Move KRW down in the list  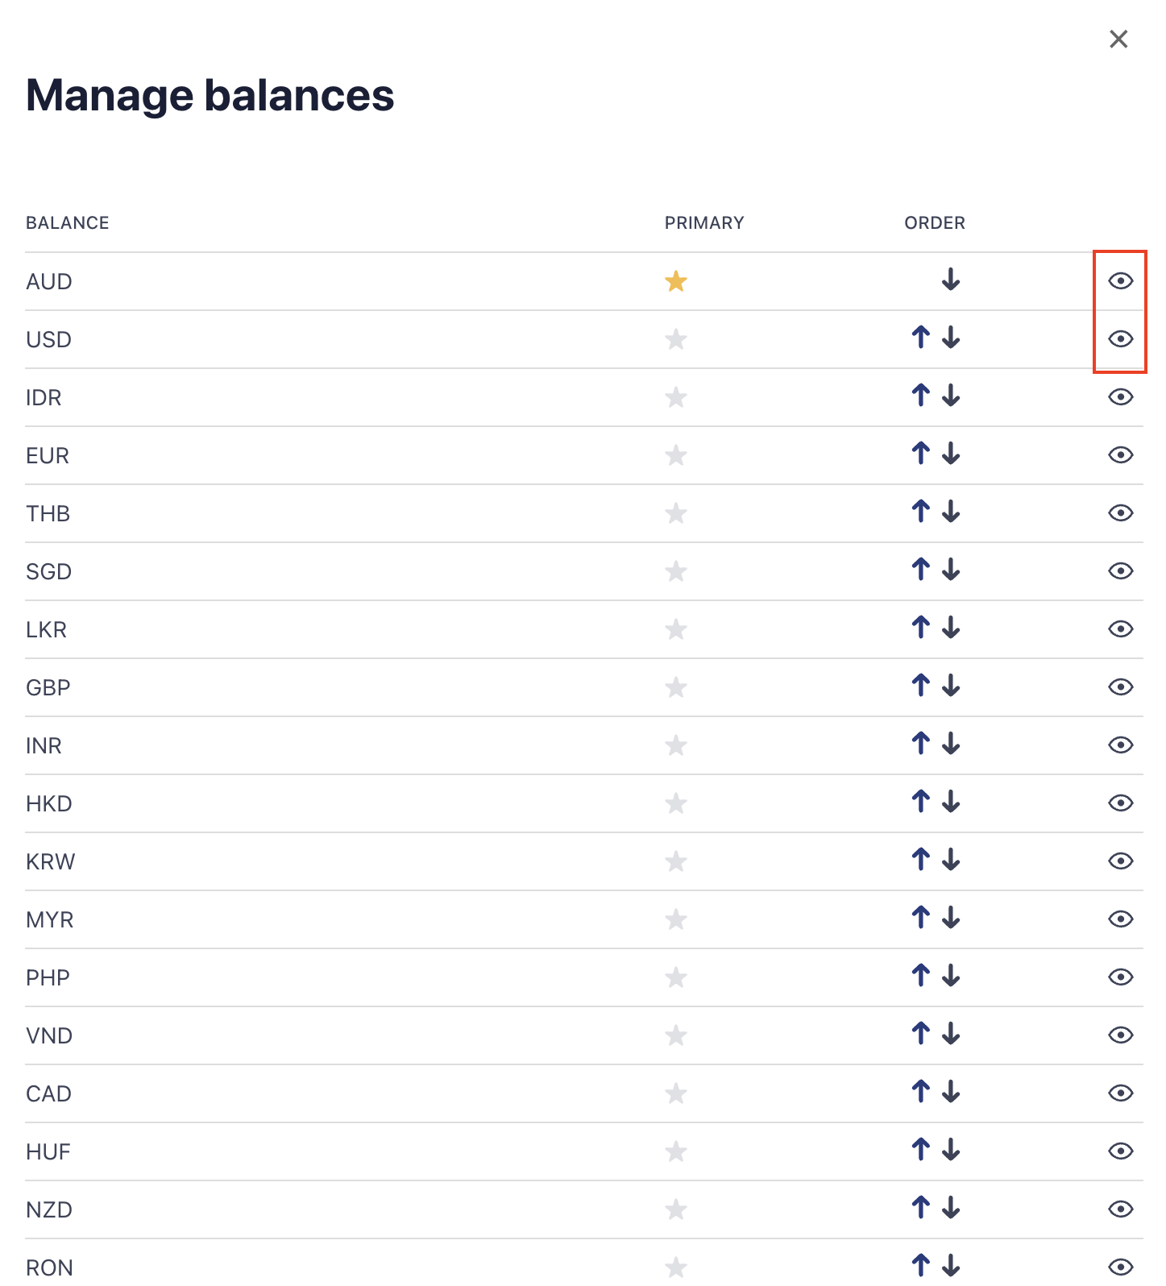[951, 860]
